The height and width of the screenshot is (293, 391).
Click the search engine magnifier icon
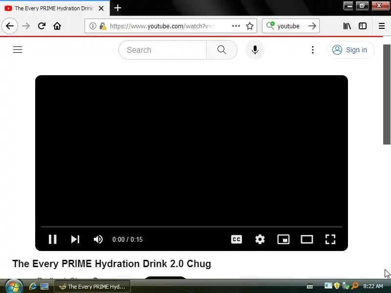[x=270, y=26]
